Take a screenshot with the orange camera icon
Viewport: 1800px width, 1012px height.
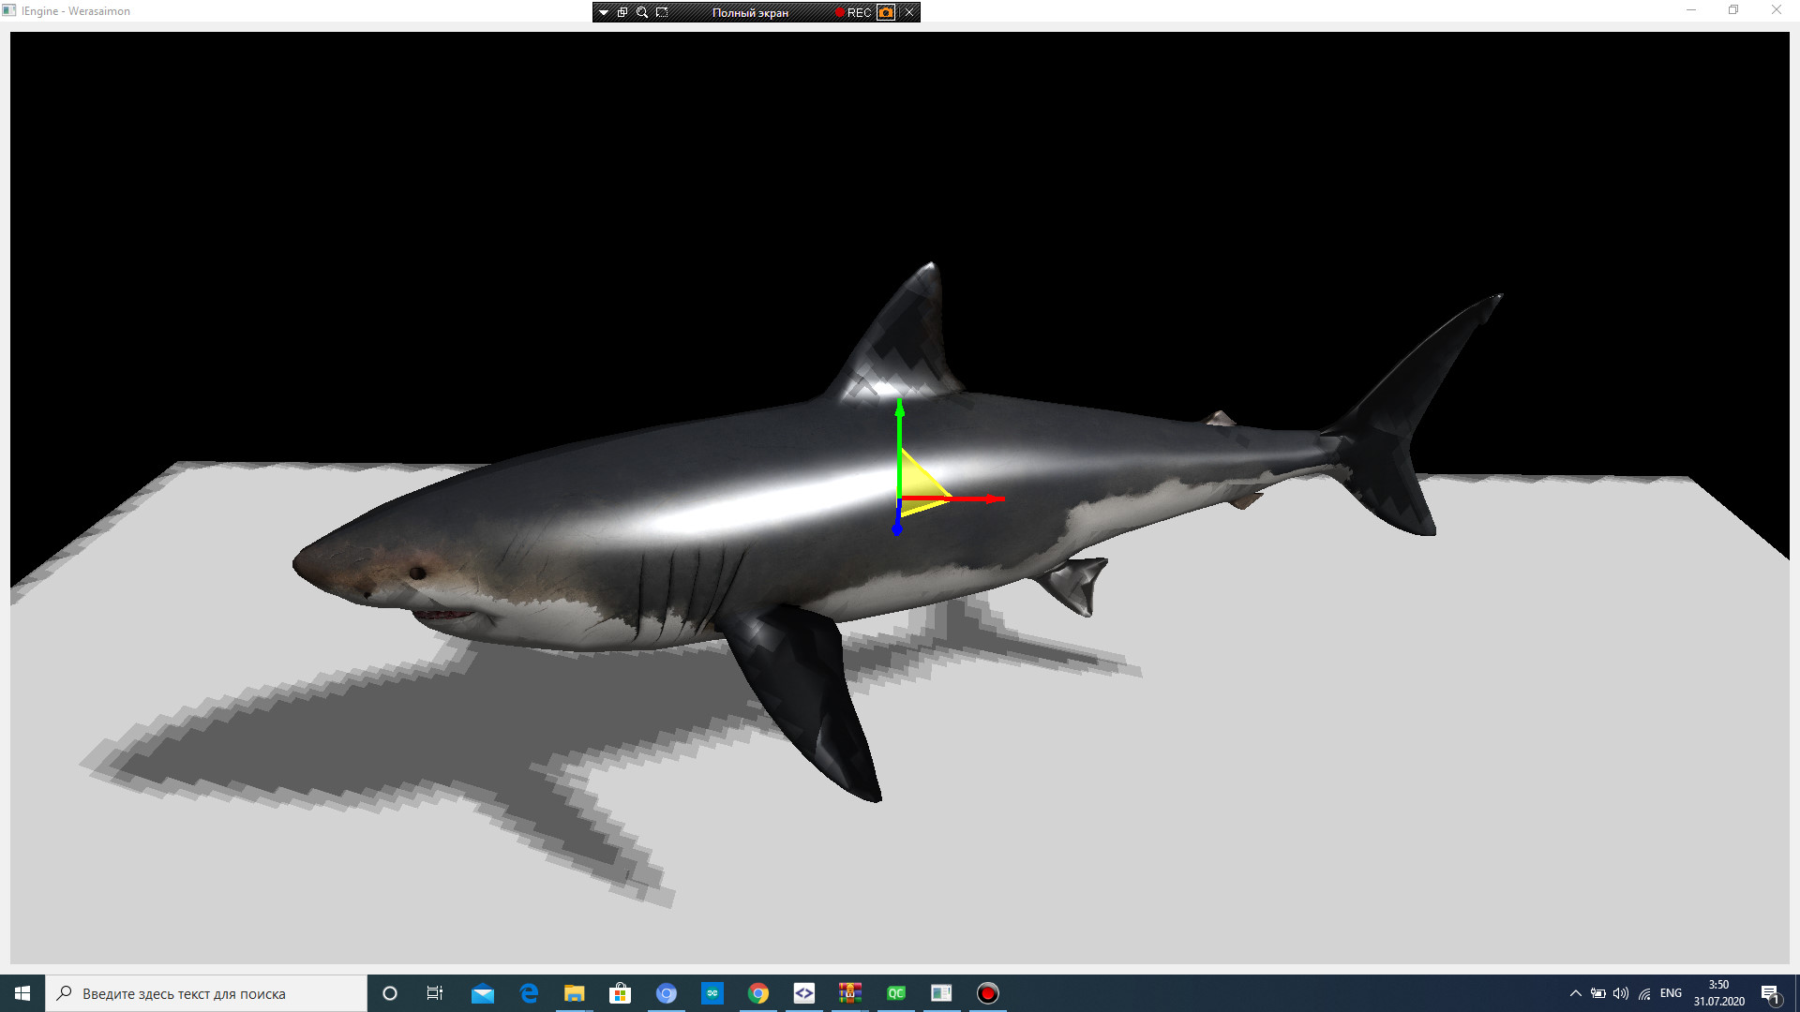886,12
